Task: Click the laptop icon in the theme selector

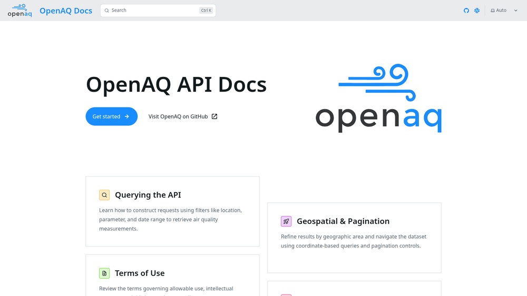Action: (492, 11)
